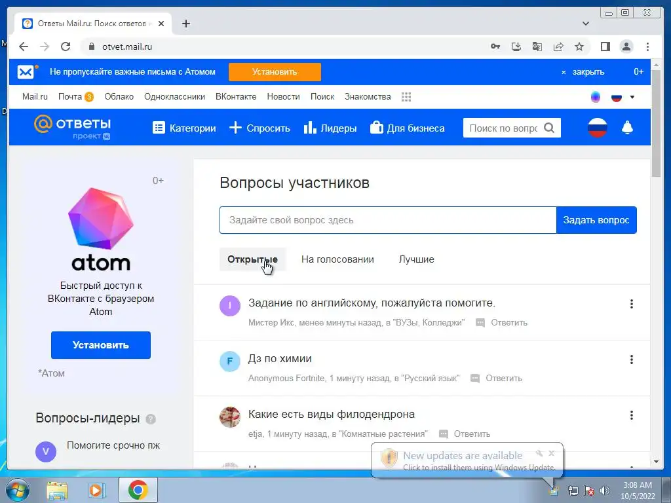671x503 pixels.
Task: Click the share page icon
Action: coord(558,47)
